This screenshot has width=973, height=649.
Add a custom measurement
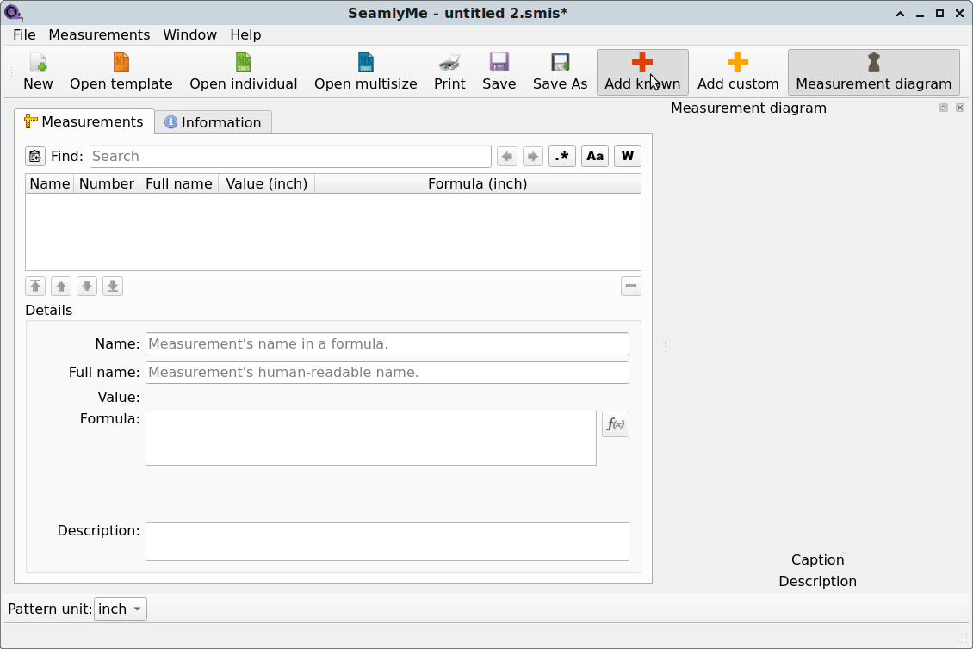tap(738, 72)
